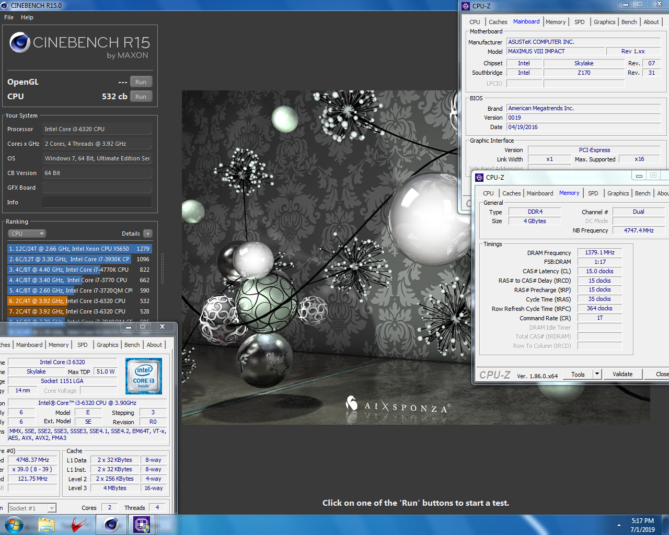This screenshot has width=669, height=535.
Task: Select the i7-3720QM ranking row
Action: [79, 290]
